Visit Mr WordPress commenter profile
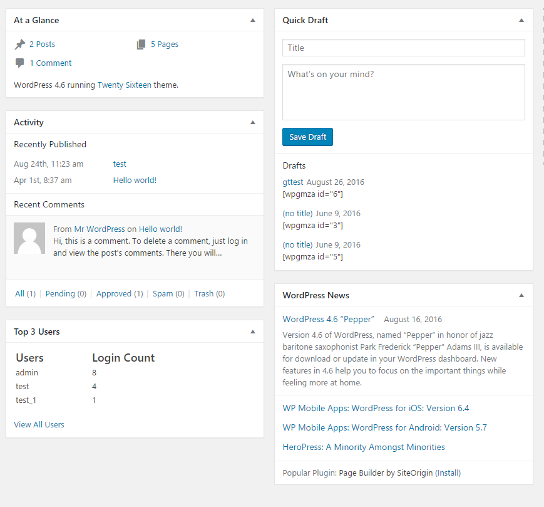544x507 pixels. point(100,229)
